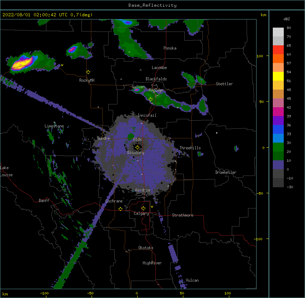Click the yellow diamond marker below Cochrane

(120, 209)
